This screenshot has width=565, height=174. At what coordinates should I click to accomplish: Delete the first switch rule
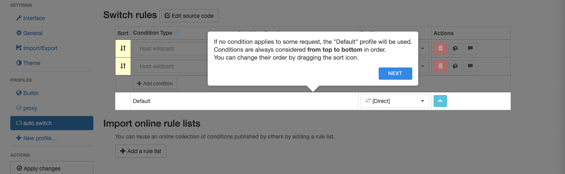point(440,49)
